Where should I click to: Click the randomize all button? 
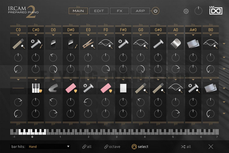186,147
